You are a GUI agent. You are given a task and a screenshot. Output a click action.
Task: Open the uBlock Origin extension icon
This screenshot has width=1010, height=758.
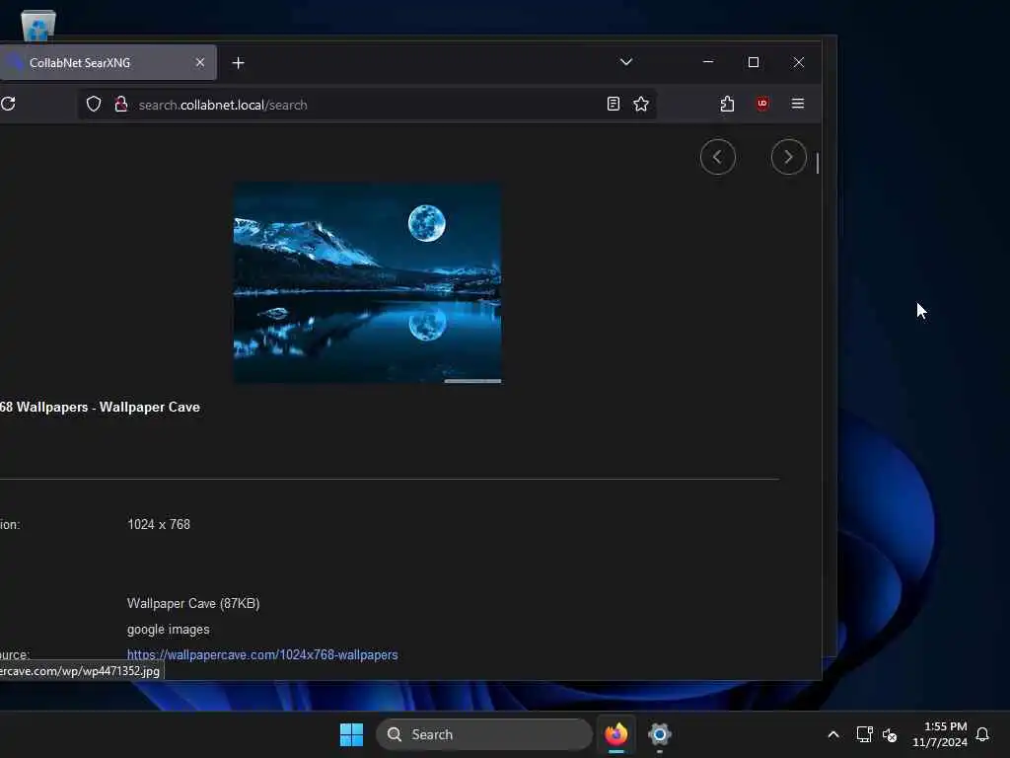click(762, 104)
